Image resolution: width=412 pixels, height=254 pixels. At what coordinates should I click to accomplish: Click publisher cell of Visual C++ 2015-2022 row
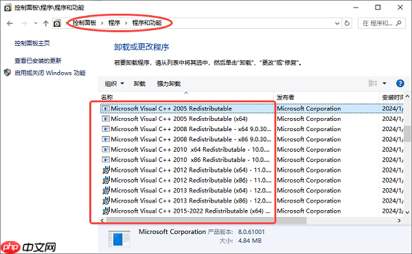[x=309, y=211]
